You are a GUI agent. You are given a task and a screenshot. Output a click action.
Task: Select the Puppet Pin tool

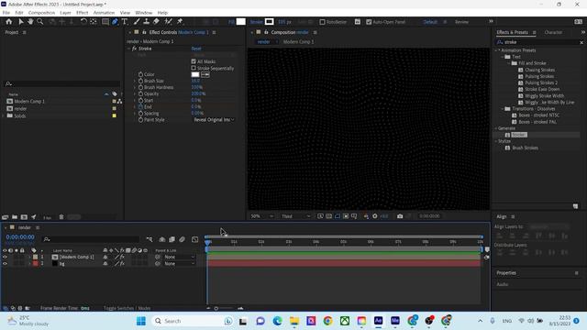(x=180, y=22)
